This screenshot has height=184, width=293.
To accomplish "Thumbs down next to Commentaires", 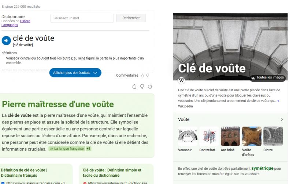I will pos(148,76).
